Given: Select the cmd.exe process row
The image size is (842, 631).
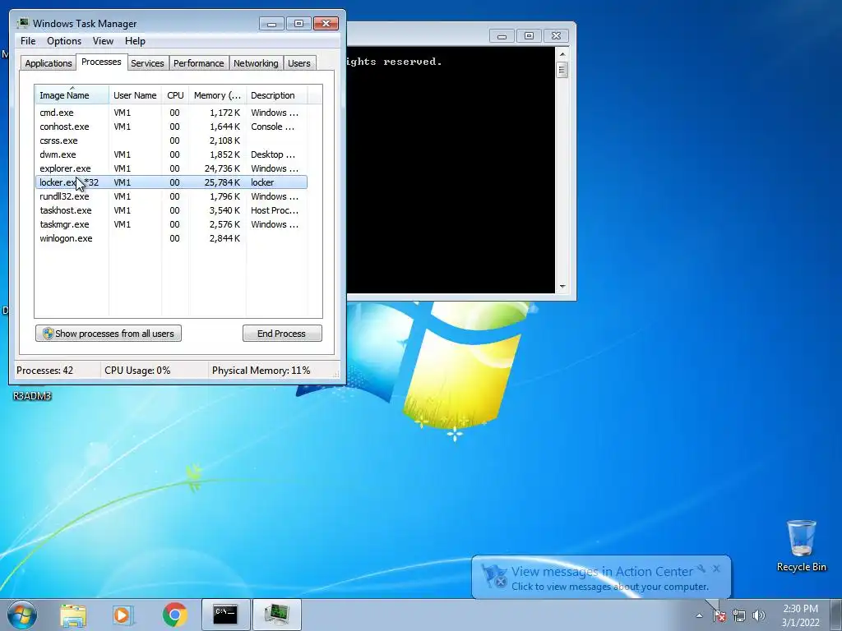Looking at the screenshot, I should (171, 113).
